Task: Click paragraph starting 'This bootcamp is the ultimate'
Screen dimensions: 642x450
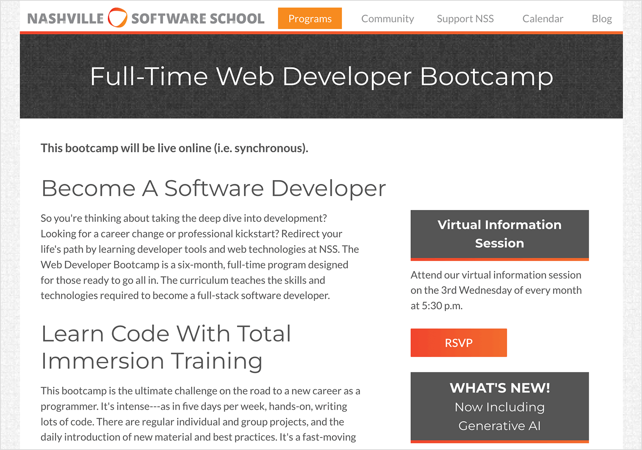Action: 200,414
